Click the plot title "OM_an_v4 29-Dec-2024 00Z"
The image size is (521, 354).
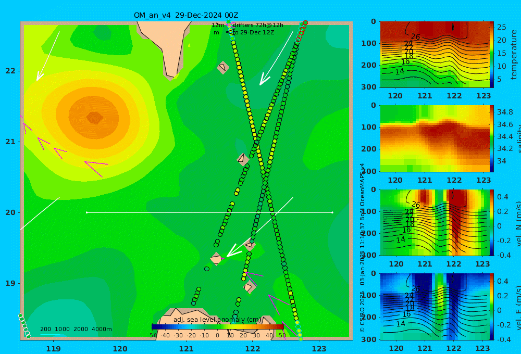pos(186,15)
